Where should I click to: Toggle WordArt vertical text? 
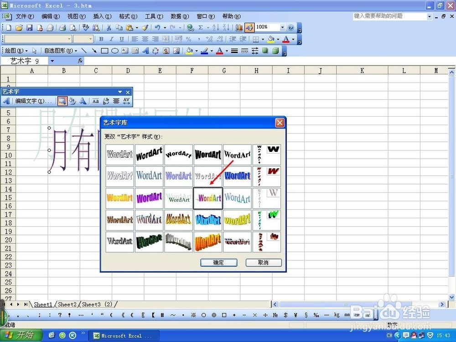pos(106,101)
